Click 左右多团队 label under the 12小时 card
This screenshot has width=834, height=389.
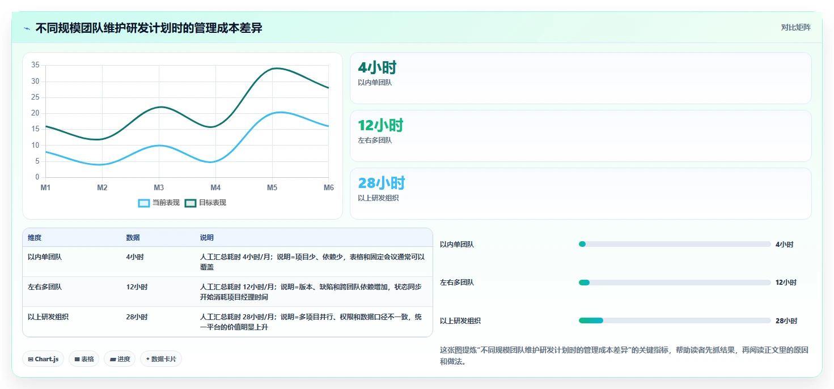point(375,140)
